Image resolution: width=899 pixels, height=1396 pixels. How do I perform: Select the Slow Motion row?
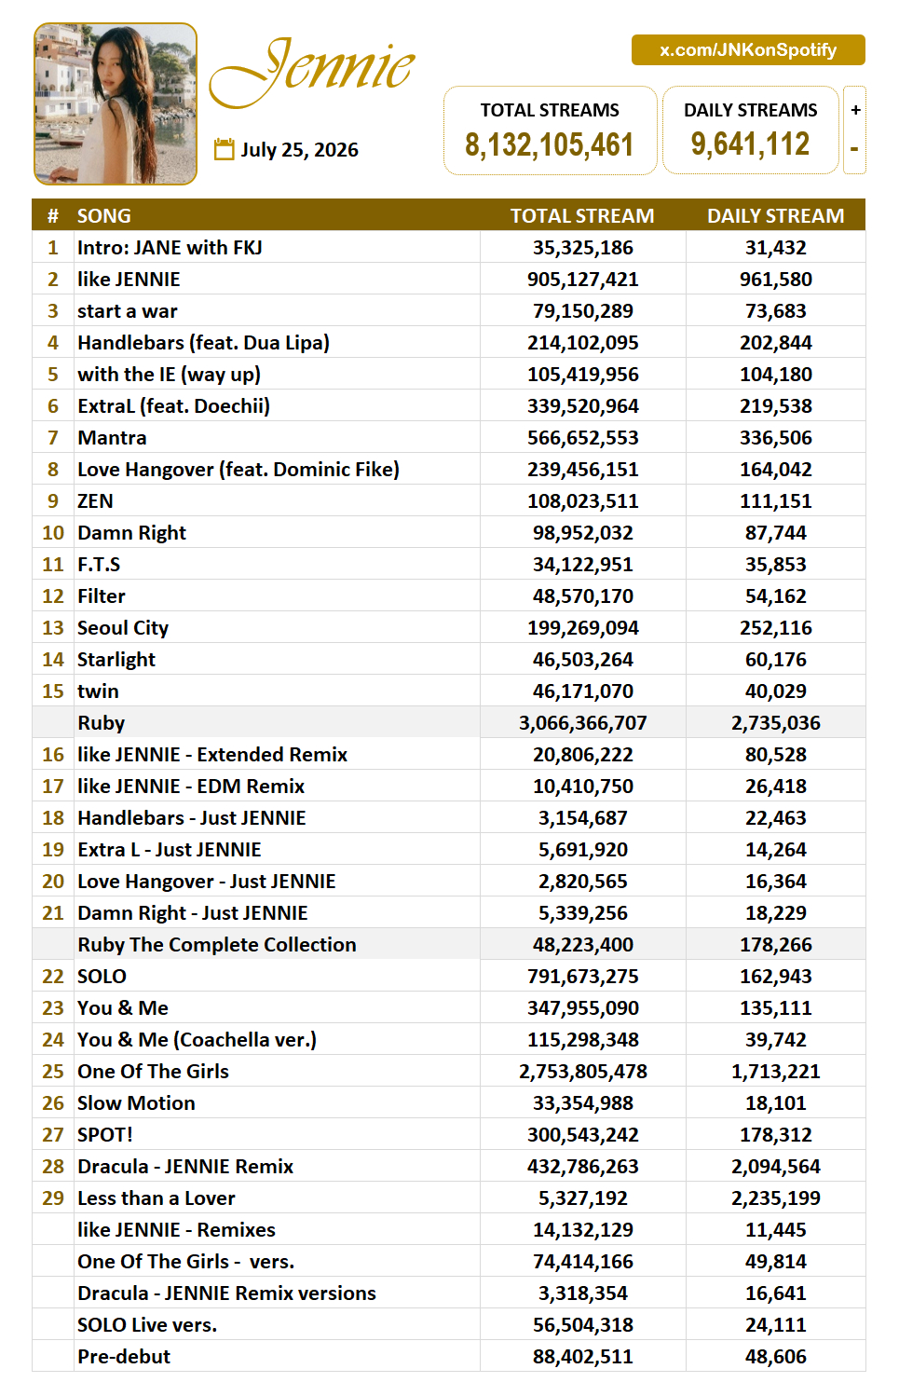[x=449, y=1102]
